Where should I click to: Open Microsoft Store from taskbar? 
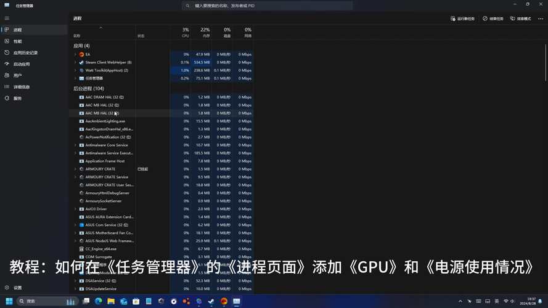pos(136,301)
